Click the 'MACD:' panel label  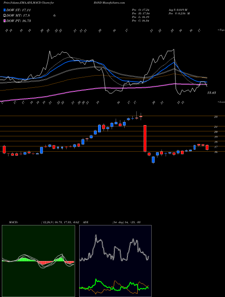pos(13,222)
